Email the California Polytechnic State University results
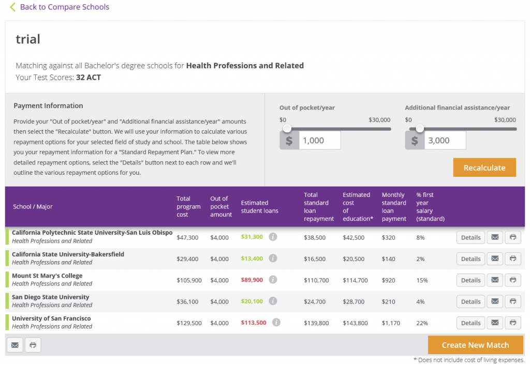530x365 pixels. pos(494,237)
